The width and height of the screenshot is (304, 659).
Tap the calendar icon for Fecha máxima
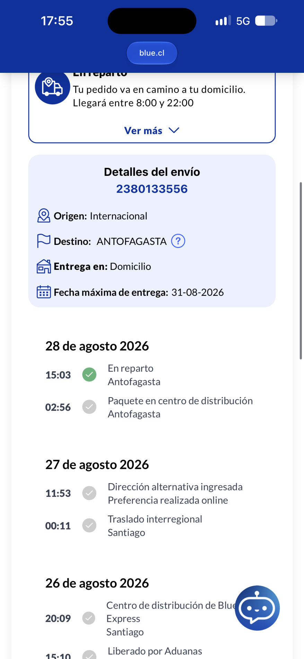44,292
